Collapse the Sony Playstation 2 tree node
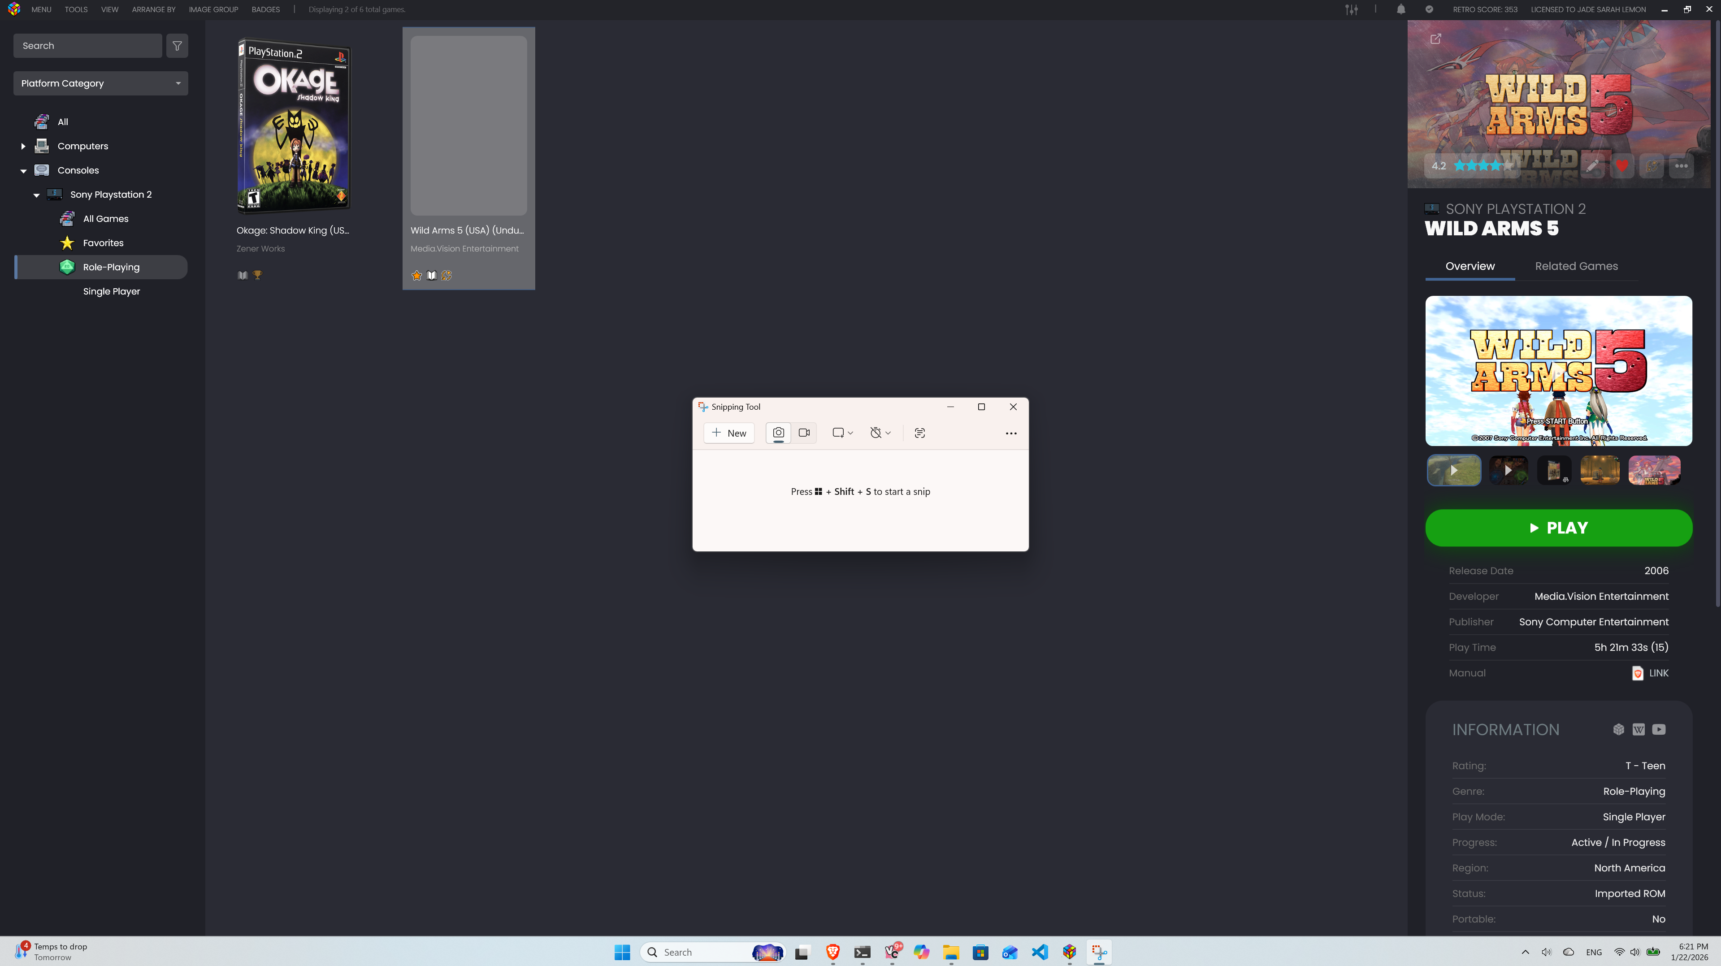This screenshot has width=1721, height=966. pos(37,195)
